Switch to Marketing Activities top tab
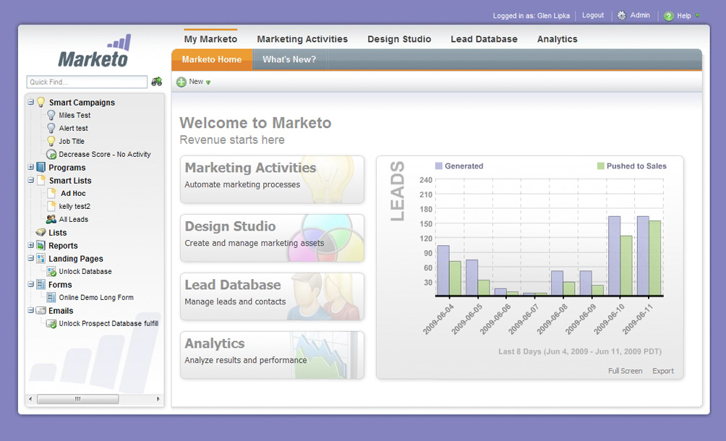This screenshot has height=441, width=726. click(x=302, y=39)
